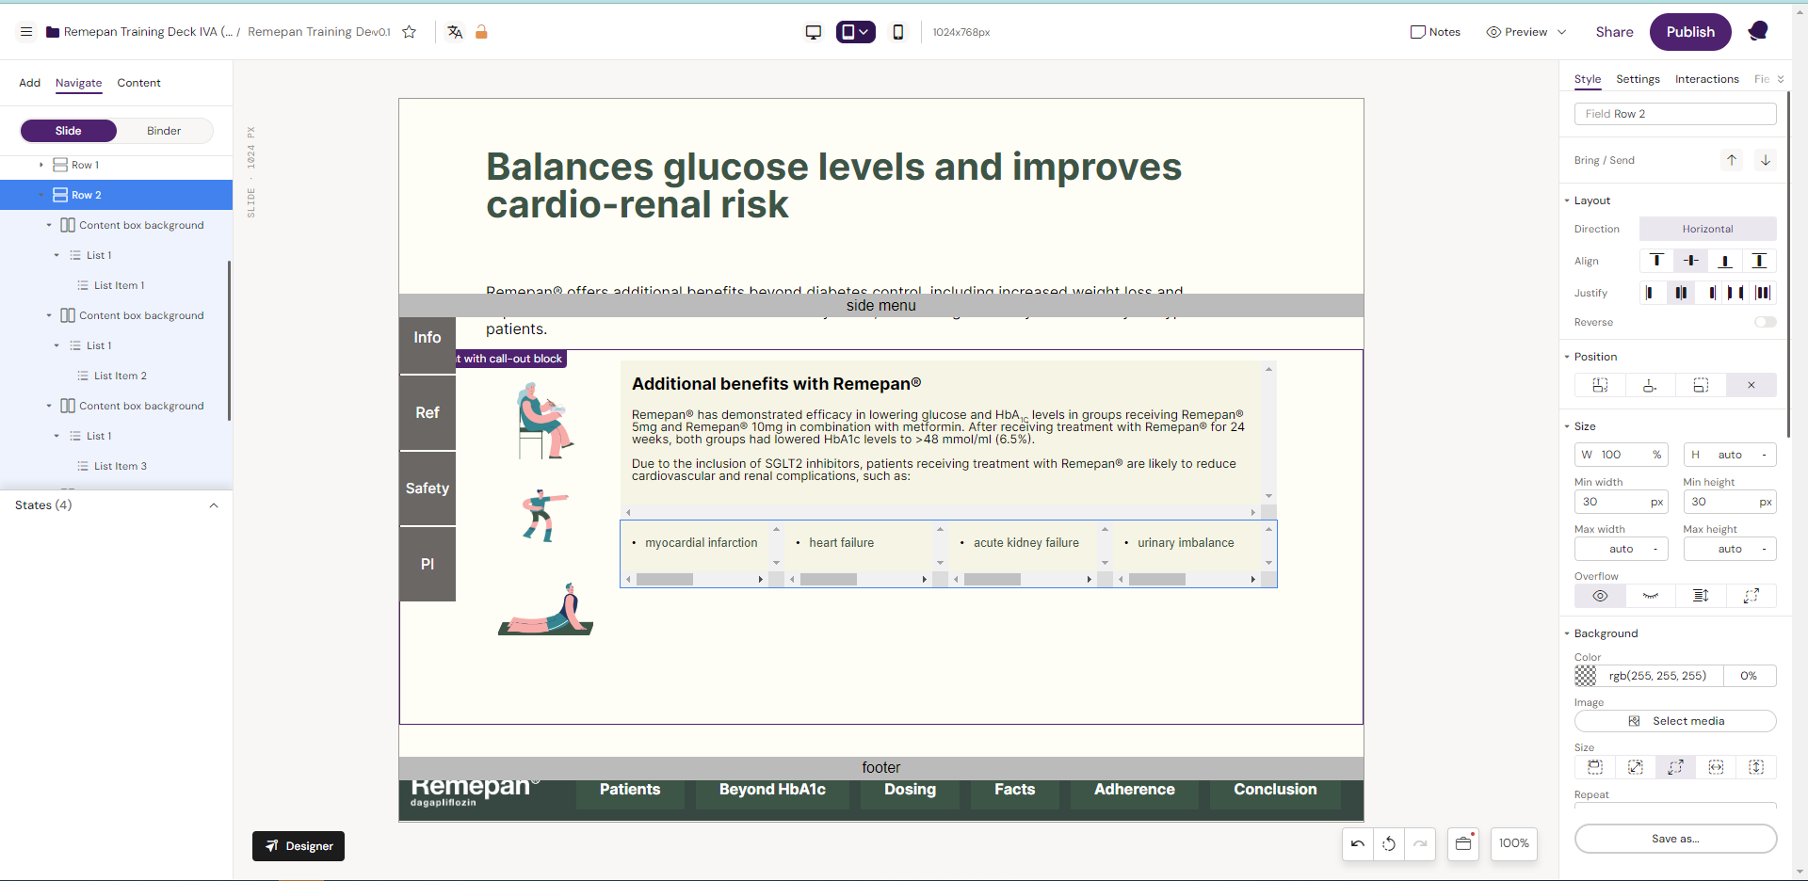This screenshot has width=1808, height=881.
Task: Click the Save as... button
Action: [1675, 839]
